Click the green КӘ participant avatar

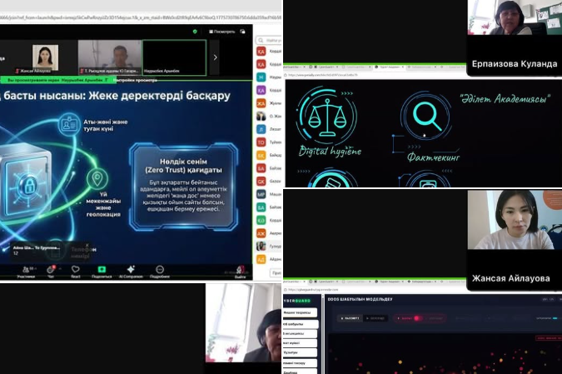coord(261,220)
